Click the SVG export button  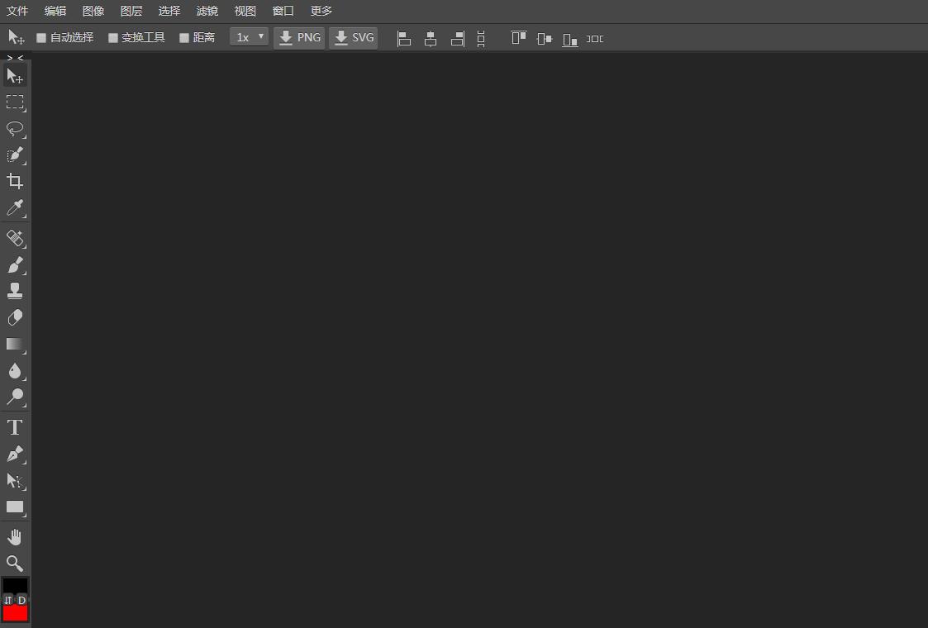[x=354, y=38]
